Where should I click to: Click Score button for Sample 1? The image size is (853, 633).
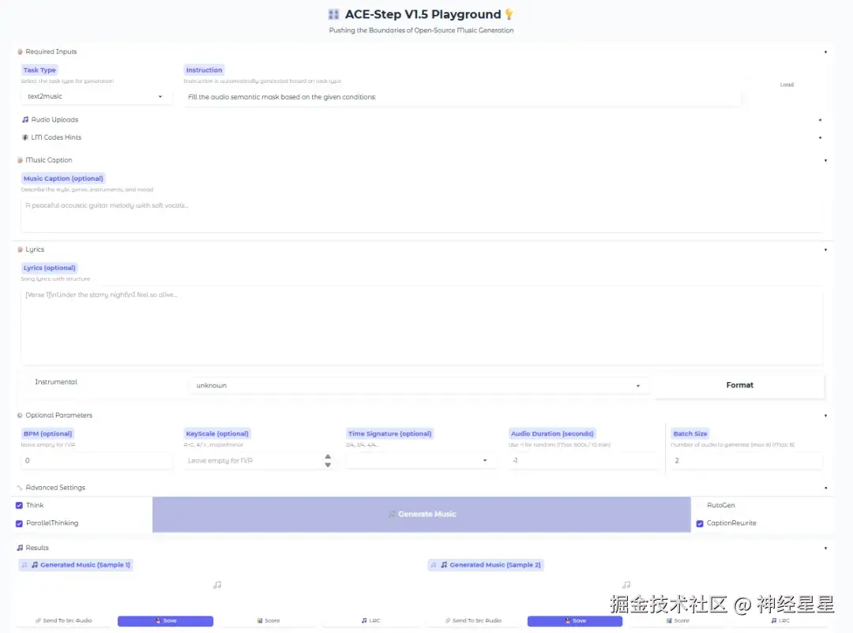269,620
